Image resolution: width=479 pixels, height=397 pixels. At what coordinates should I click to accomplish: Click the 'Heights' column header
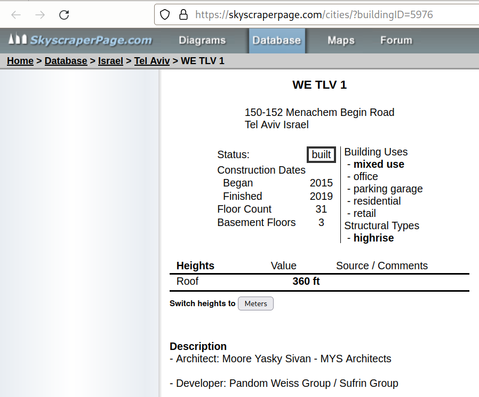click(x=195, y=266)
